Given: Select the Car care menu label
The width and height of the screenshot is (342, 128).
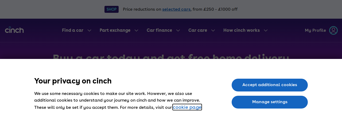Looking at the screenshot, I should tap(198, 30).
